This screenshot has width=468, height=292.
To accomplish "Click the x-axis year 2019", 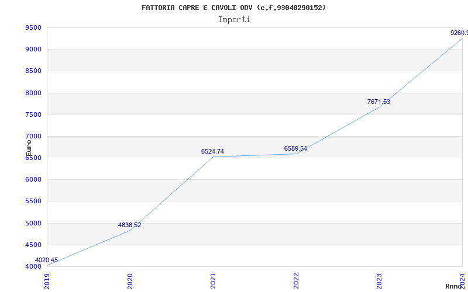I will [x=47, y=281].
